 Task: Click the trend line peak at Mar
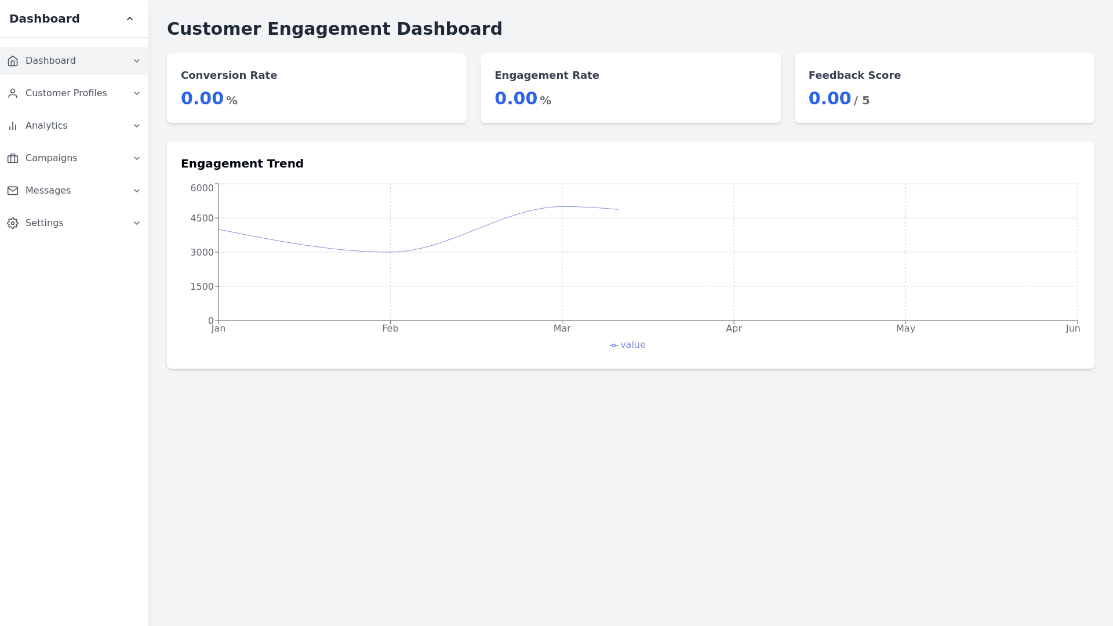562,207
